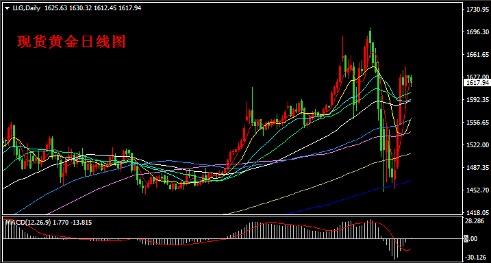This screenshot has width=491, height=263.
Task: Select the open price 1625.63
Action: [55, 8]
